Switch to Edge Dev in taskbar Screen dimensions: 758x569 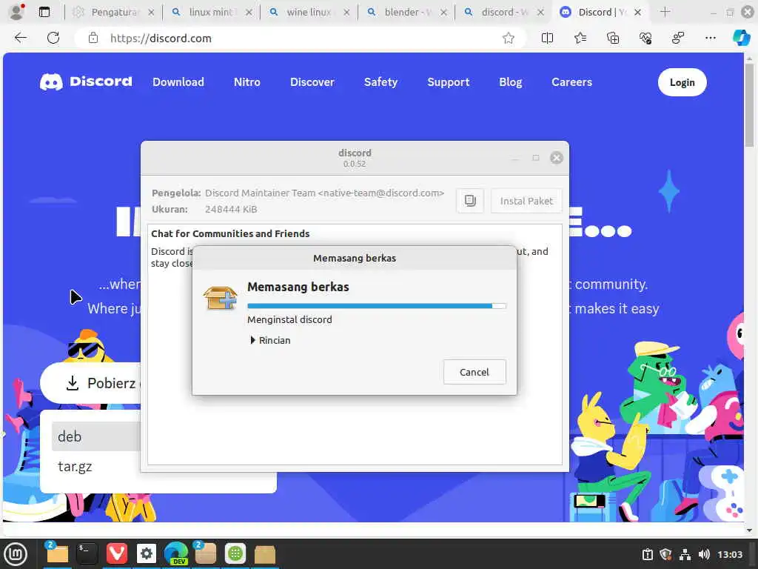176,554
